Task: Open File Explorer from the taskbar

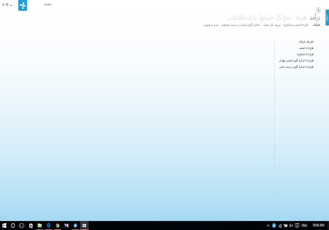Action: 40,225
